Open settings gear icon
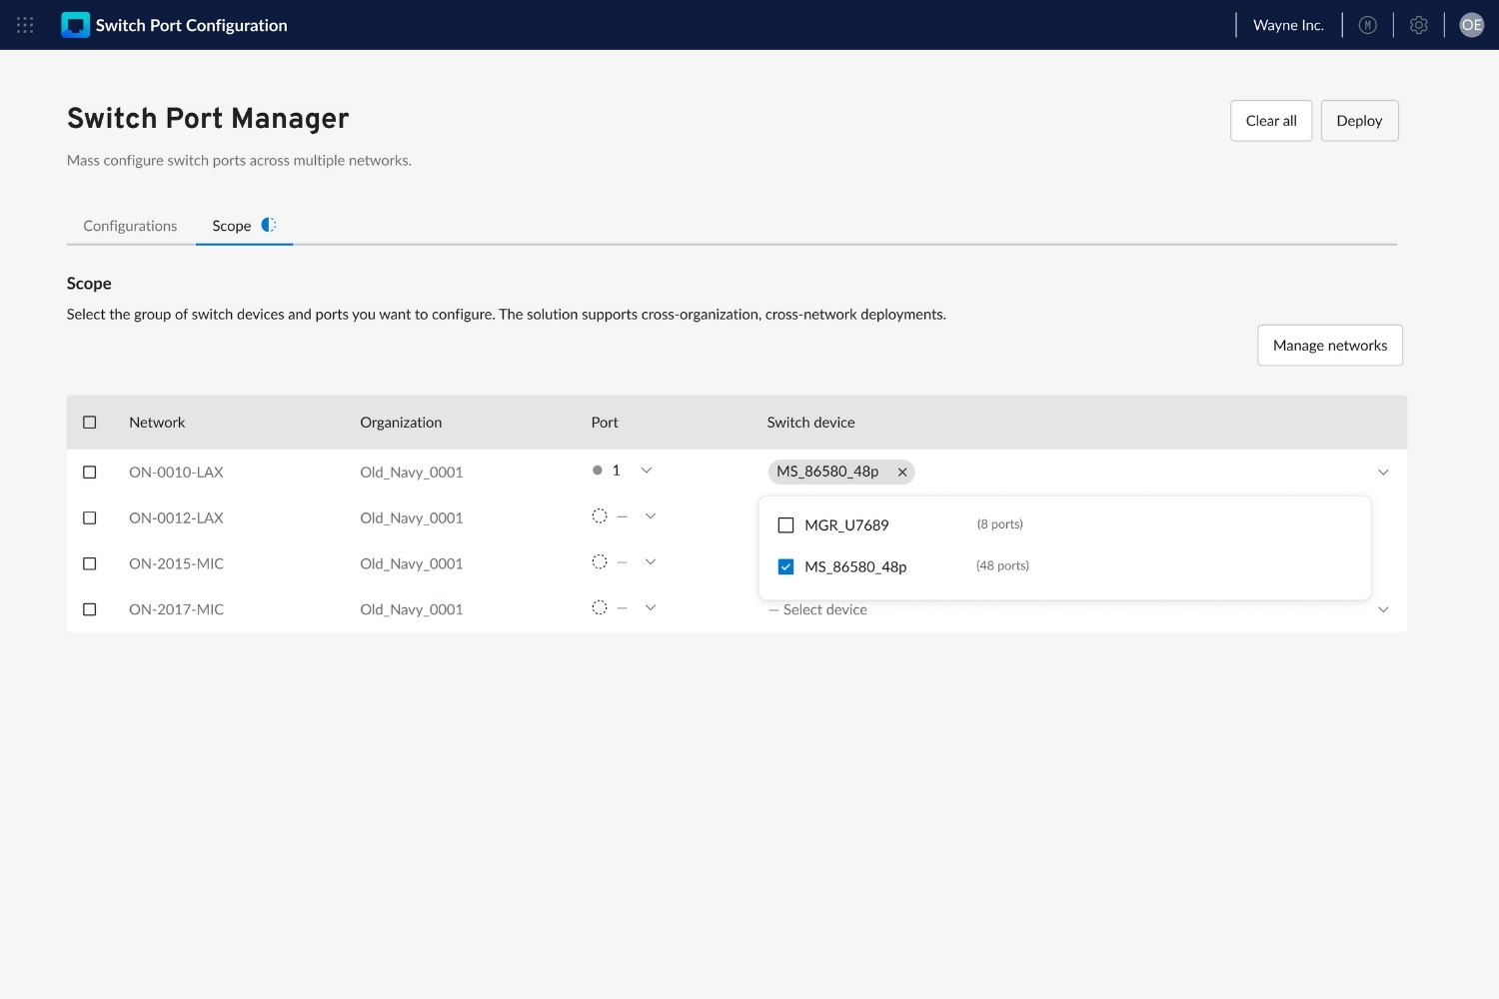Viewport: 1499px width, 999px height. (x=1419, y=25)
